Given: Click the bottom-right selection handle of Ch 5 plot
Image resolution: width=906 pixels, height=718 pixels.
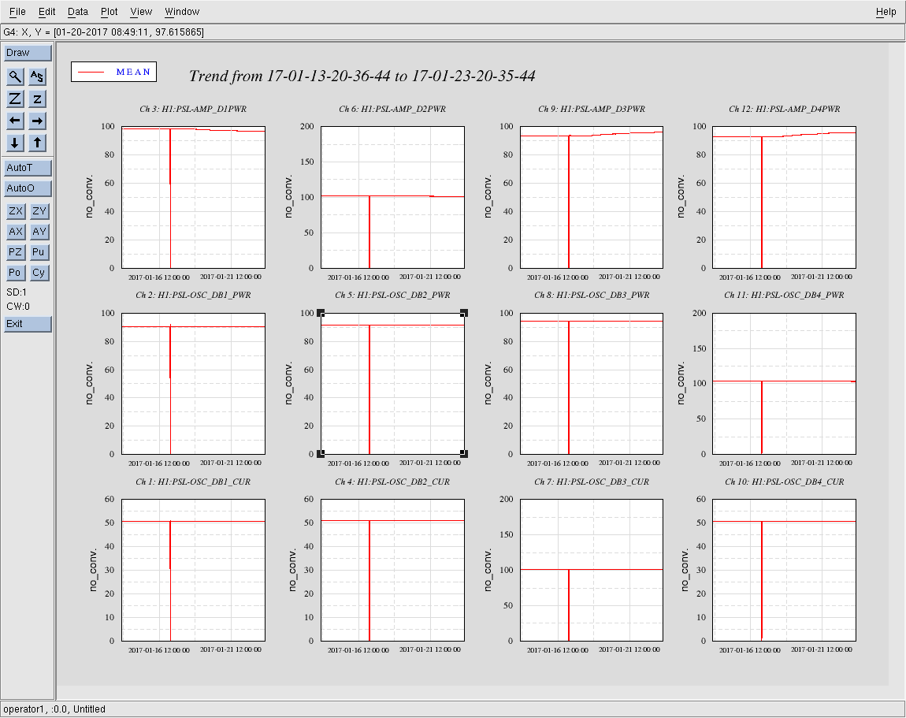Looking at the screenshot, I should 464,454.
